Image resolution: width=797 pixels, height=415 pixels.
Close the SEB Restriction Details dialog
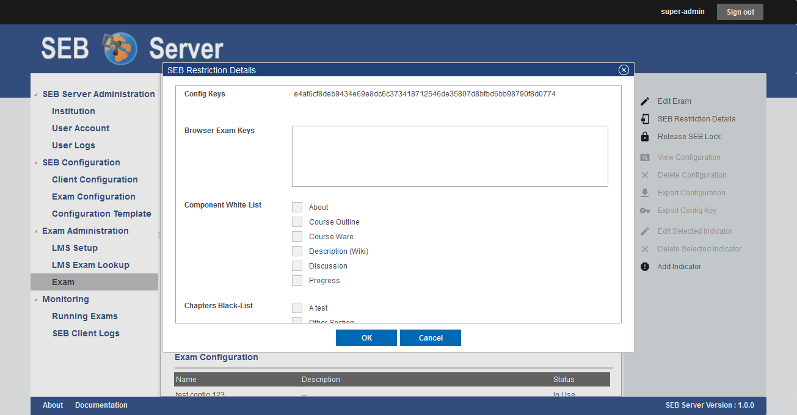[624, 70]
